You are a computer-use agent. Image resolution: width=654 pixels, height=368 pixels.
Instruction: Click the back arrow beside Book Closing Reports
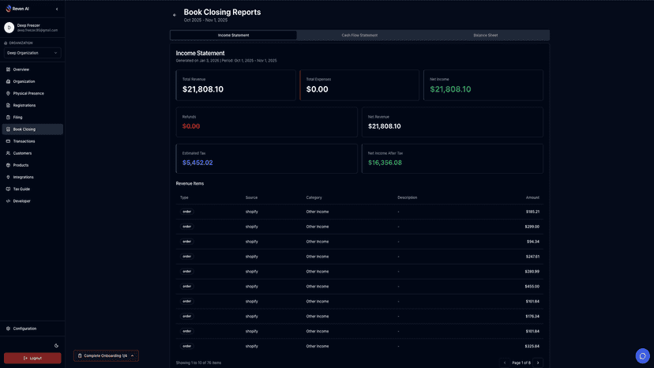click(x=175, y=15)
